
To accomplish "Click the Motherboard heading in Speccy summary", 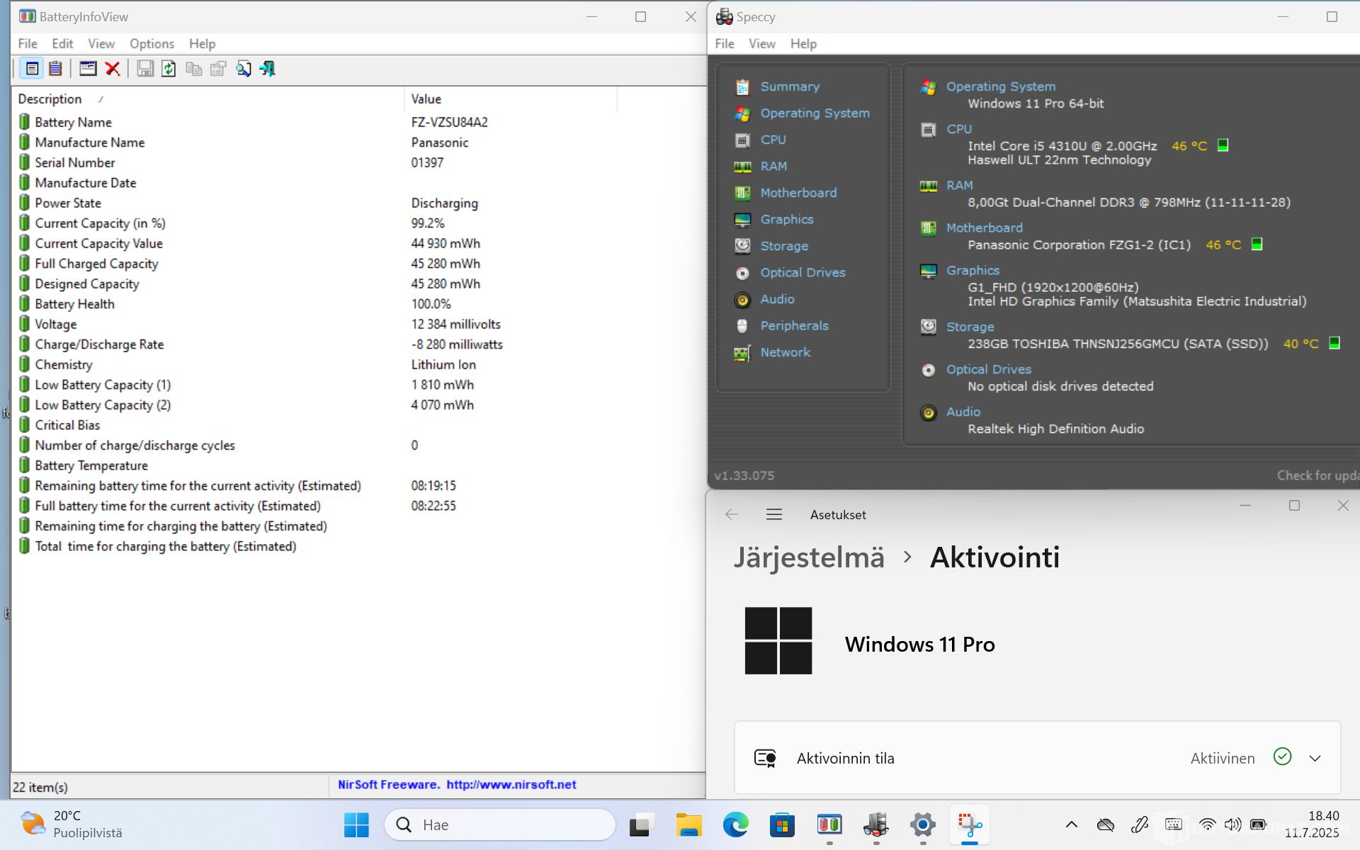I will (985, 227).
